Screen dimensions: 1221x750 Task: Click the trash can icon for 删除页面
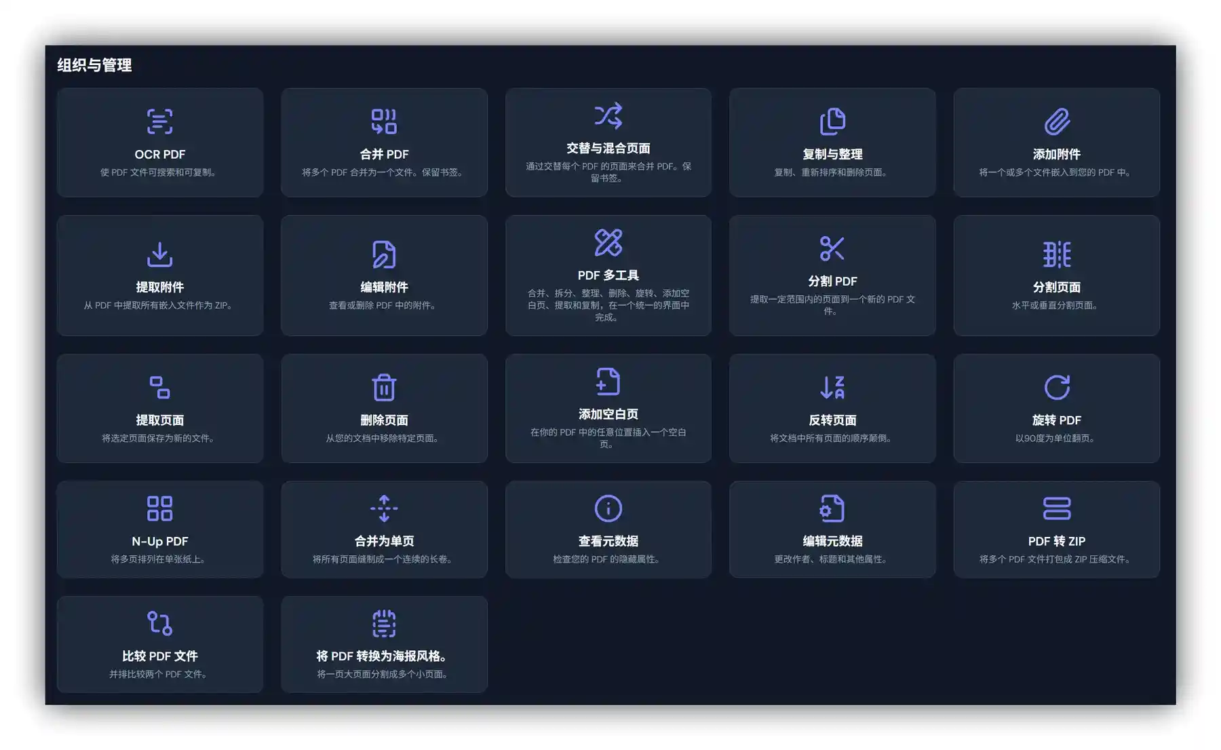pos(384,388)
